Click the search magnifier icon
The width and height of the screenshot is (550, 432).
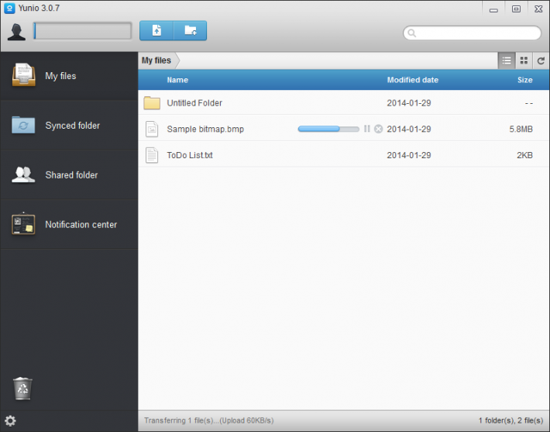coord(412,33)
